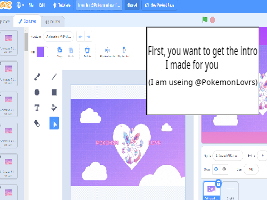Select the Costumes tab

point(27,21)
